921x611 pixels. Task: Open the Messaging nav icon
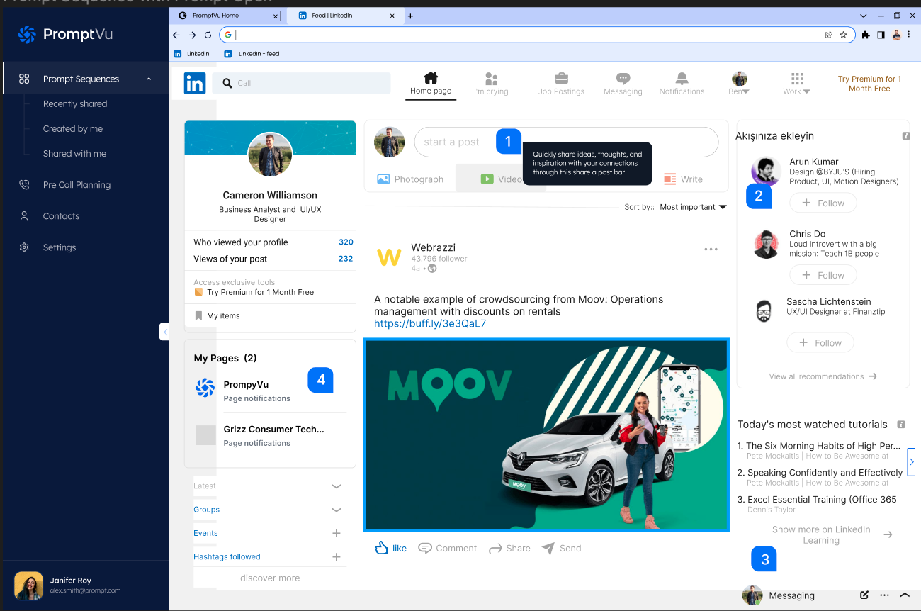pos(623,78)
